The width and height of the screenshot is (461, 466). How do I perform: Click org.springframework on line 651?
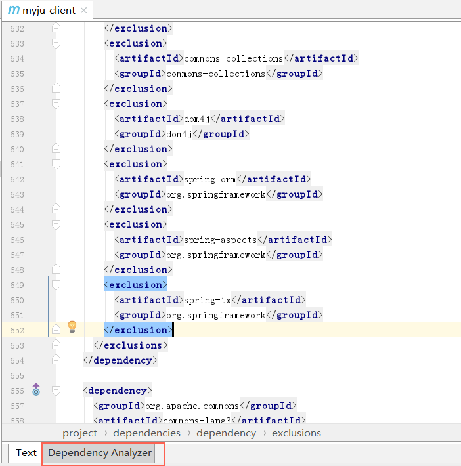pos(216,315)
